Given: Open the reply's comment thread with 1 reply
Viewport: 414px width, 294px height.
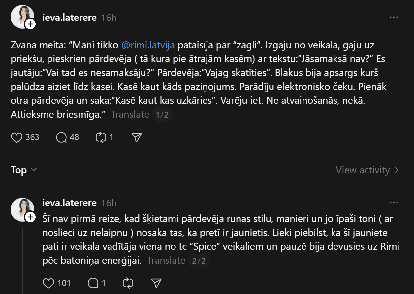Looking at the screenshot, I should coord(93,283).
